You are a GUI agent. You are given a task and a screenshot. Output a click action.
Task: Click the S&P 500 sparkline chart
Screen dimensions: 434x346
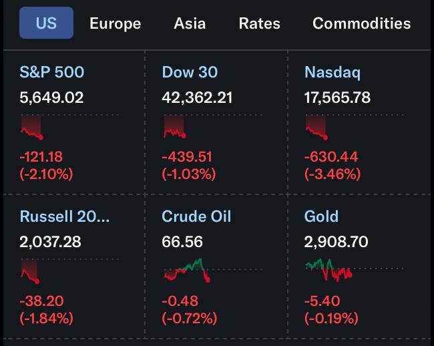[32, 127]
